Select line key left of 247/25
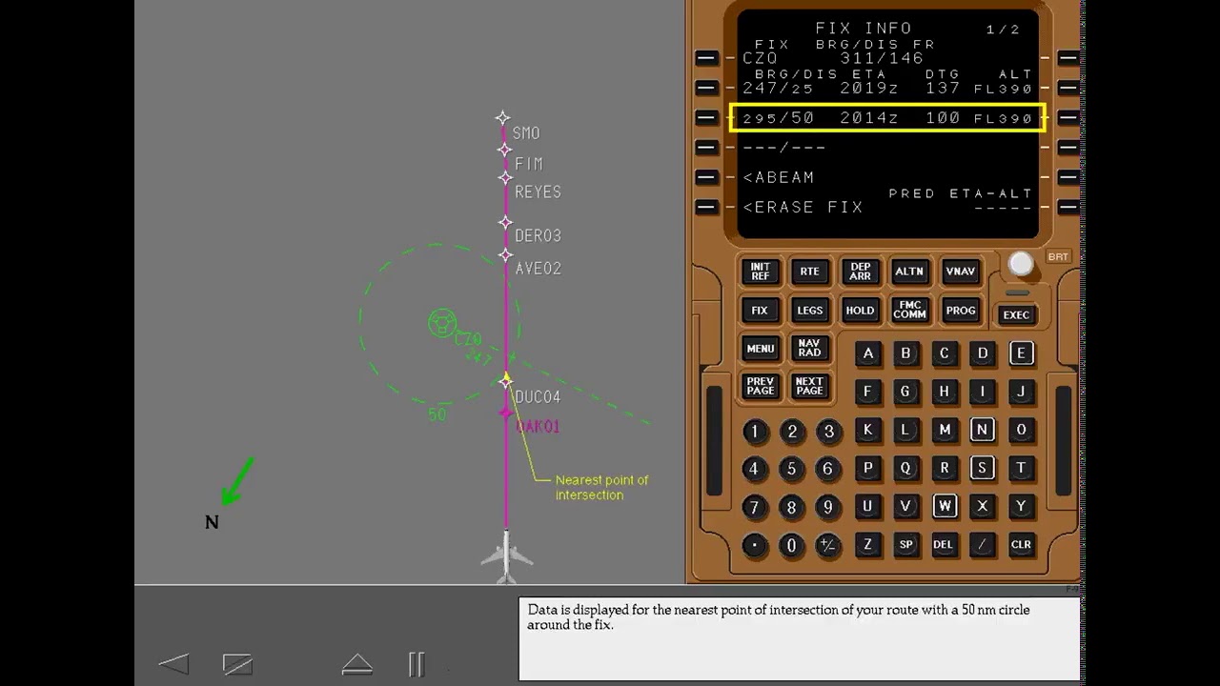The width and height of the screenshot is (1220, 686). point(706,88)
